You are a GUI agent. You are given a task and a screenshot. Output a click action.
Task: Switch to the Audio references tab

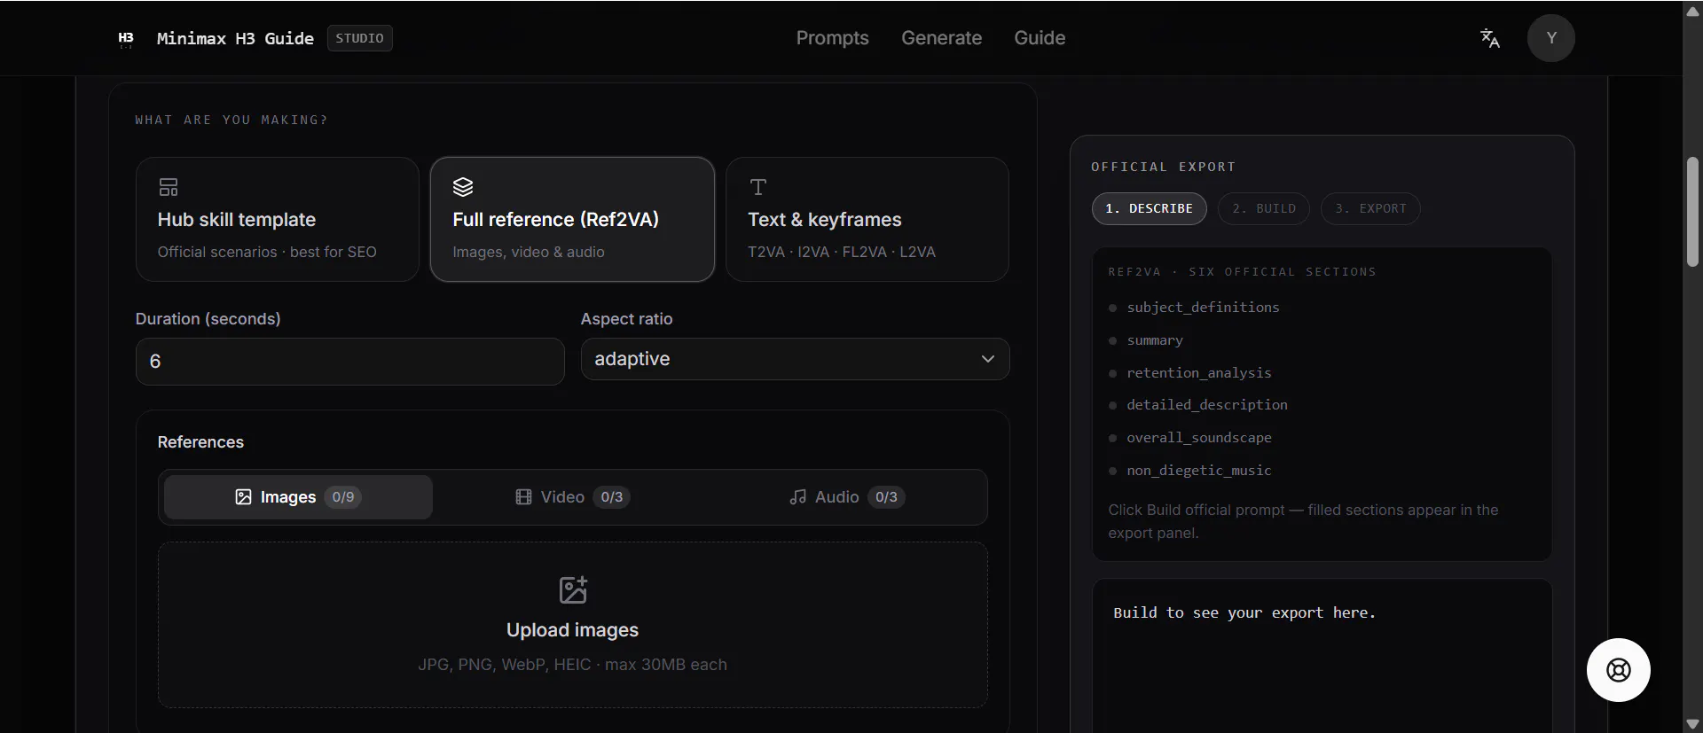click(845, 497)
